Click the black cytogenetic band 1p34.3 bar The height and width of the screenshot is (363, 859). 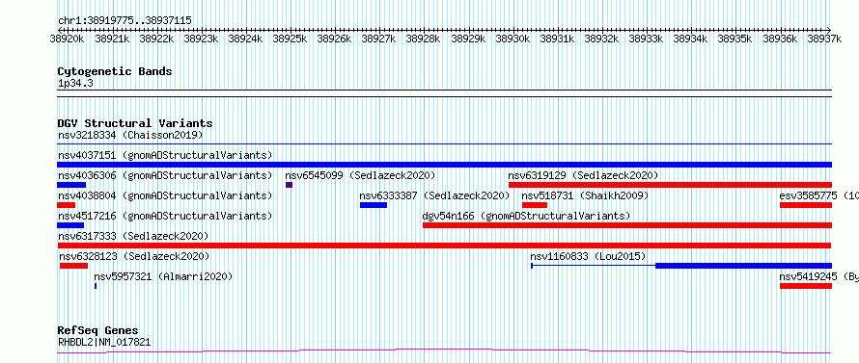(444, 93)
